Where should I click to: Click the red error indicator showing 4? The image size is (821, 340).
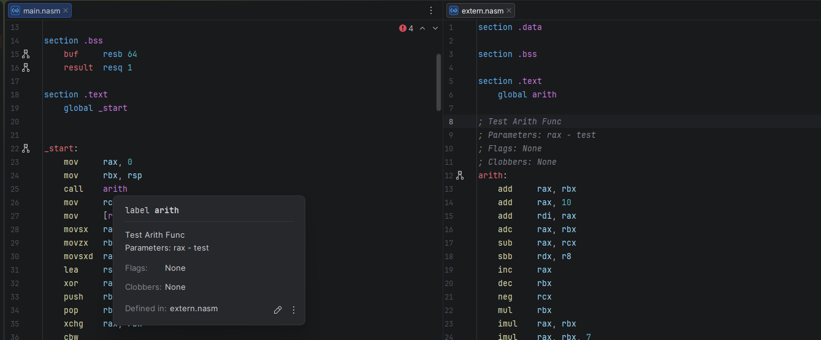click(406, 28)
